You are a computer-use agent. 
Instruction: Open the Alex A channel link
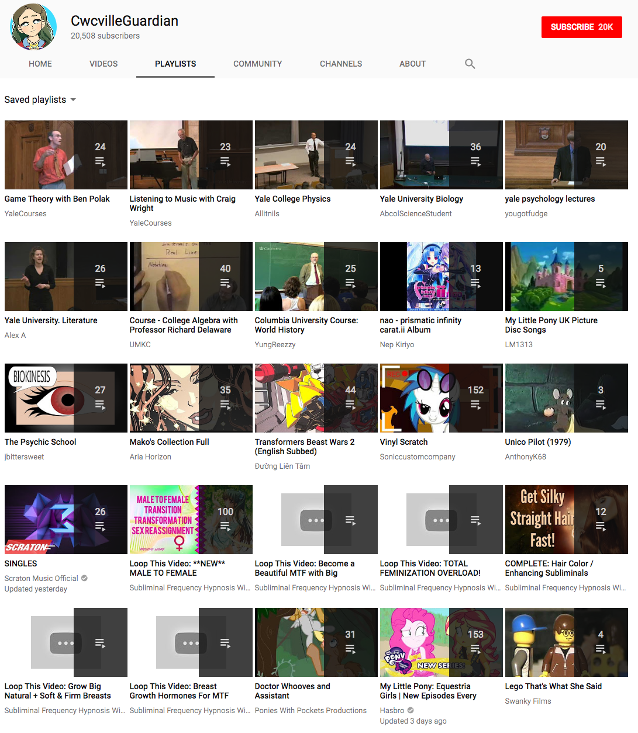coord(15,335)
